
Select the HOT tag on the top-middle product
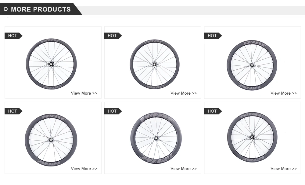(x=112, y=36)
